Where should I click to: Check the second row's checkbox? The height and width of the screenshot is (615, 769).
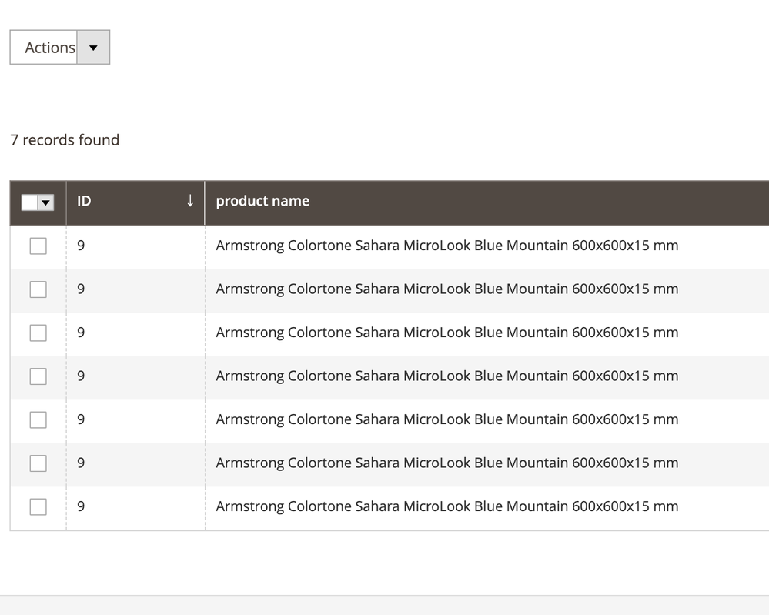click(38, 289)
